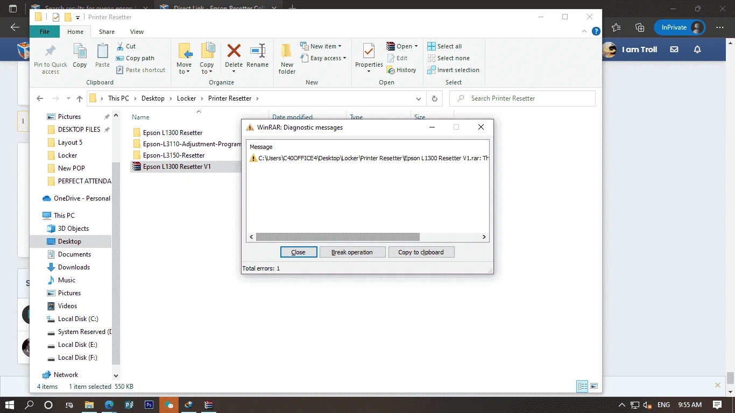The height and width of the screenshot is (413, 735).
Task: Select OneDrive - Personal in navigation pane
Action: pos(82,198)
